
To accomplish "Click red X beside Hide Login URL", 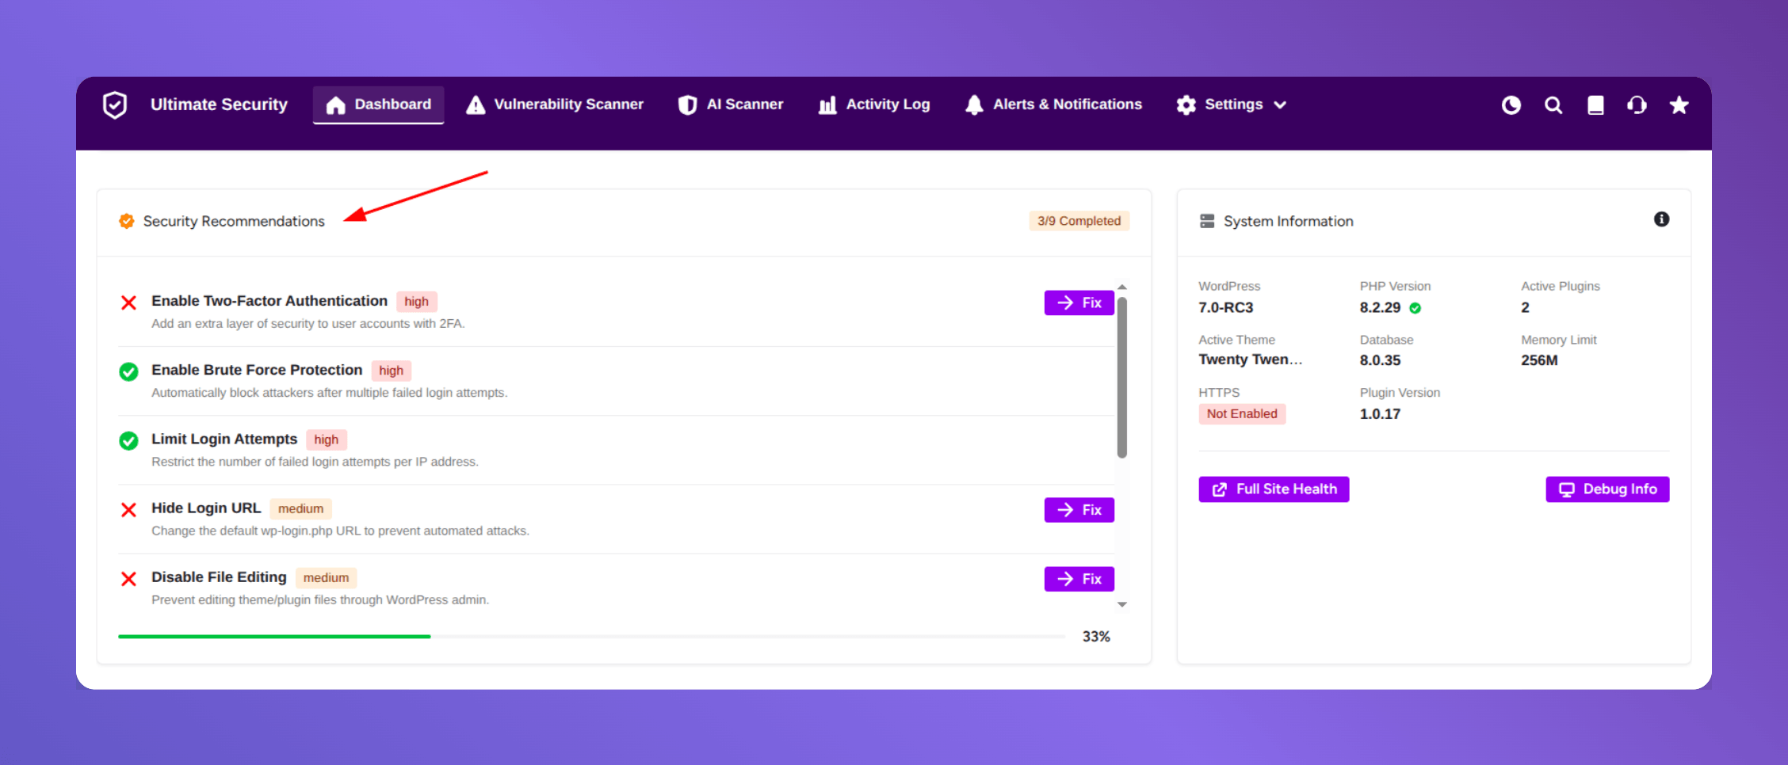I will pyautogui.click(x=128, y=510).
